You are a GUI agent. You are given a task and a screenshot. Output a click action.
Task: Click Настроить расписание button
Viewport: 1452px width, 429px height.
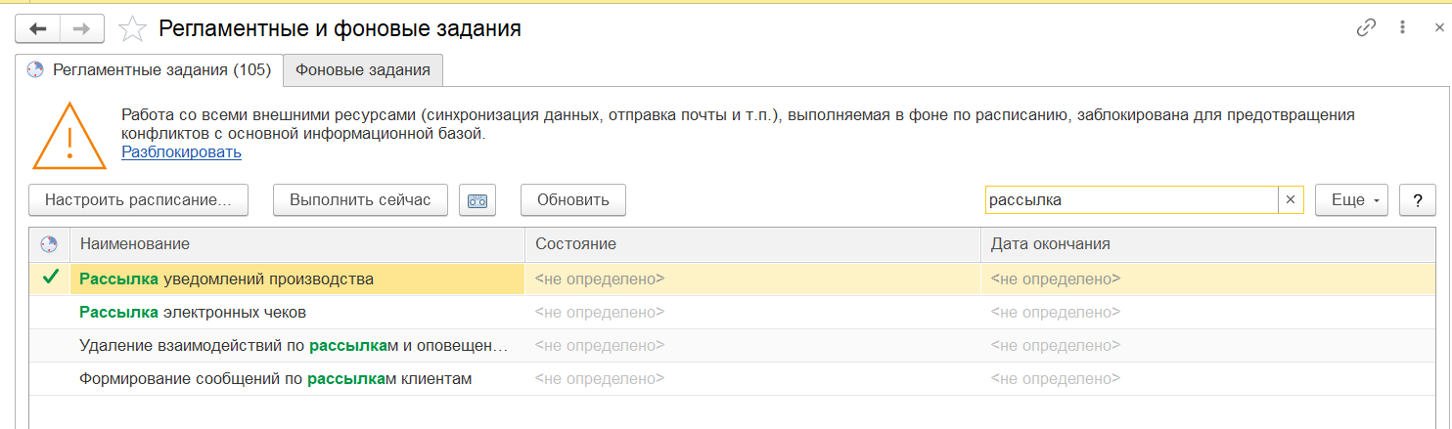point(138,200)
